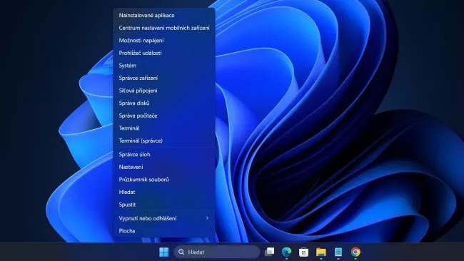464x261 pixels.
Task: Launch Správce zařízení
Action: point(164,78)
